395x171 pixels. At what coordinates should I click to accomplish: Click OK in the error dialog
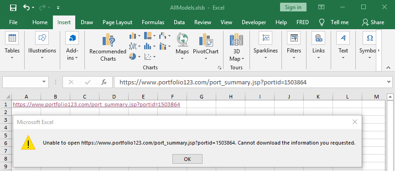click(x=187, y=159)
